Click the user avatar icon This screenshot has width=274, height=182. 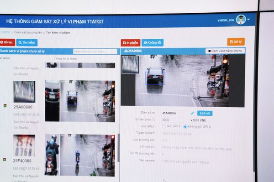pyautogui.click(x=241, y=20)
